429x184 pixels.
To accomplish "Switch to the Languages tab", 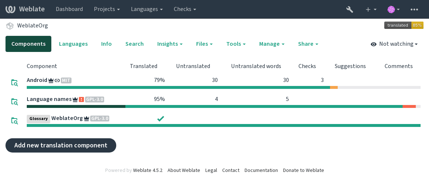I will click(x=73, y=44).
